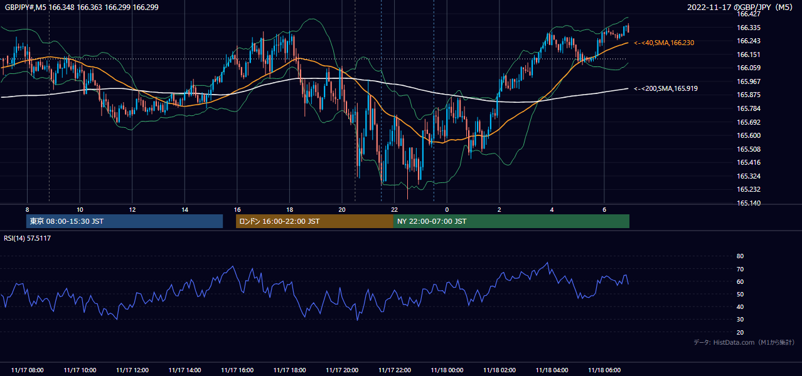Click the 11/17 18:00 bottom time label

pyautogui.click(x=289, y=370)
